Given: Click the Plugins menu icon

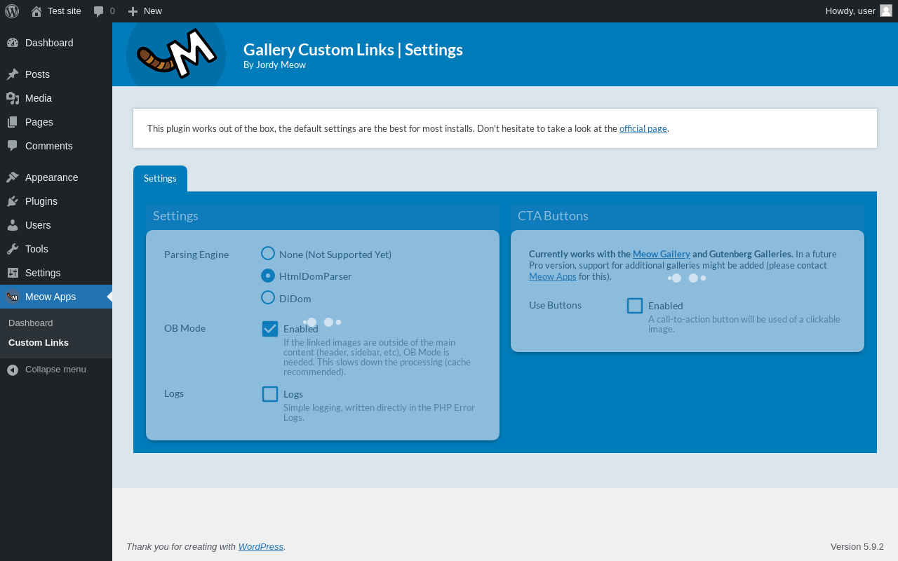Looking at the screenshot, I should click(x=13, y=201).
